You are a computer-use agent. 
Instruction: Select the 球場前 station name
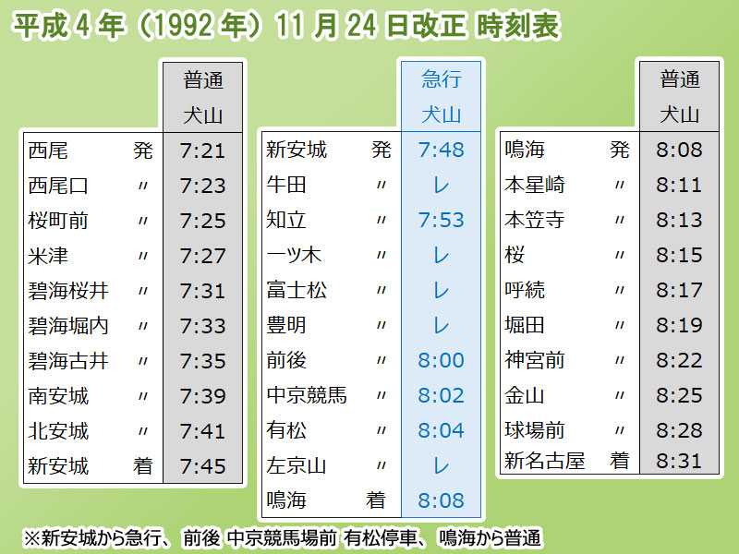click(x=535, y=430)
